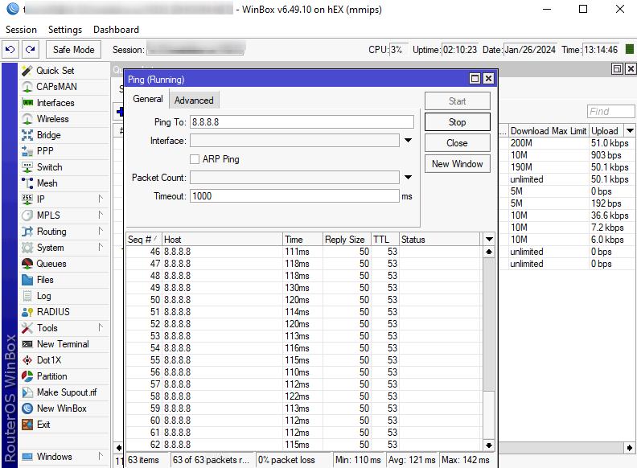Open the Partition menu

click(x=51, y=376)
